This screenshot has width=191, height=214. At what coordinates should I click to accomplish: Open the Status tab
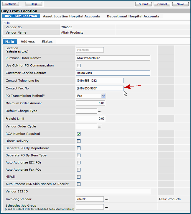pyautogui.click(x=47, y=42)
